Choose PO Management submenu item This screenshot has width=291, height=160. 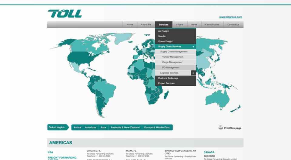(176, 68)
